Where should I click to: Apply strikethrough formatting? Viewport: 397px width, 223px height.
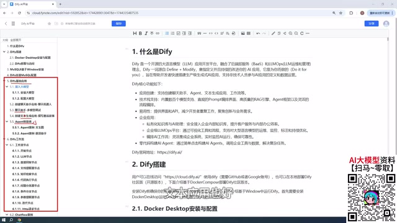tap(151, 33)
